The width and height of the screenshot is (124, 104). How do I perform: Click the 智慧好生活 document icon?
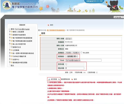(x=12, y=47)
